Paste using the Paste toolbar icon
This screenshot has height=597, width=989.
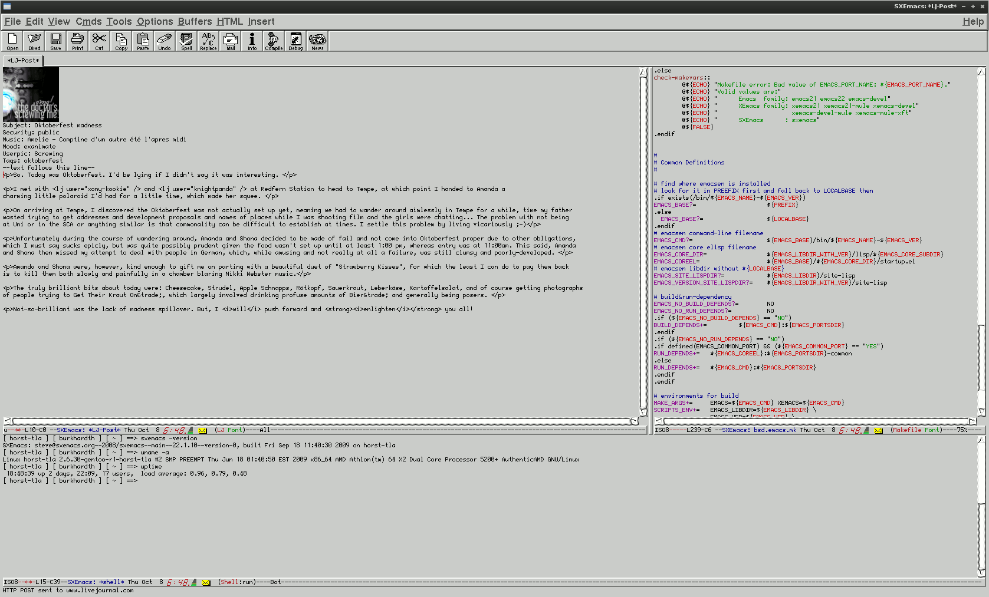[x=143, y=41]
